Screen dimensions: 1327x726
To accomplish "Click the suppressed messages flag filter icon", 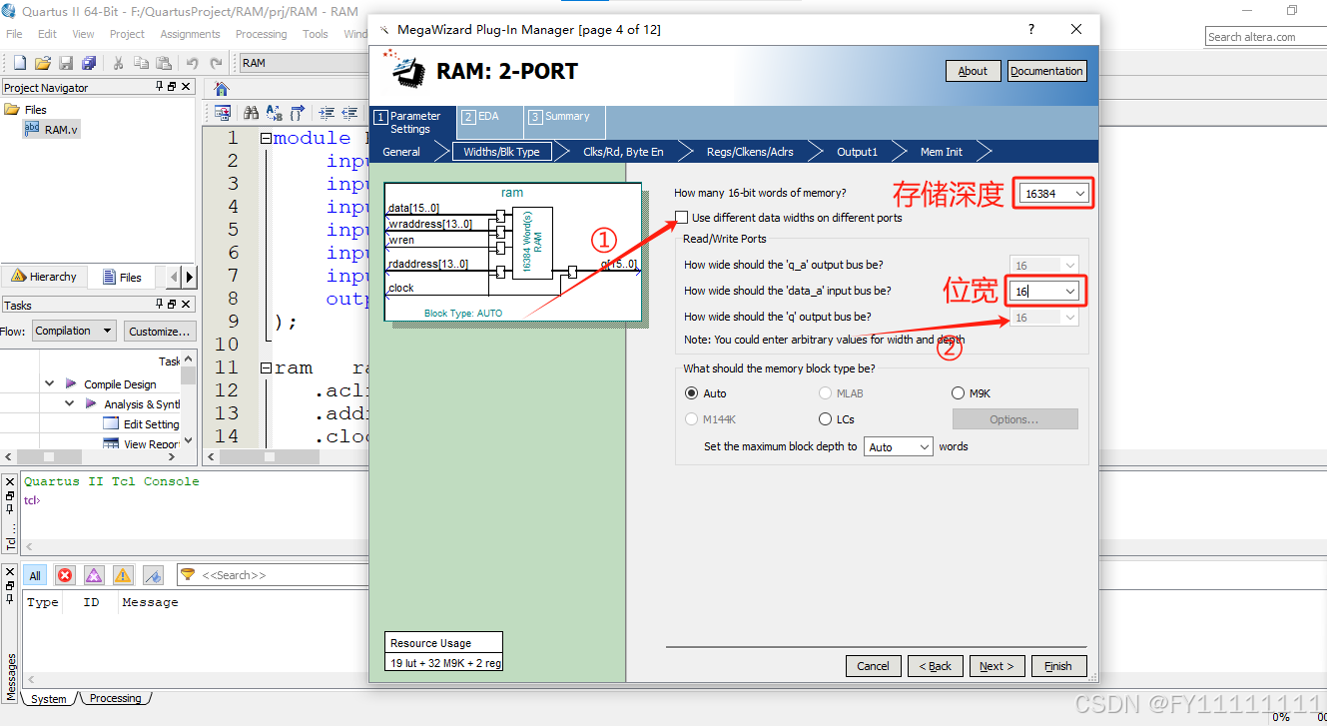I will click(153, 575).
